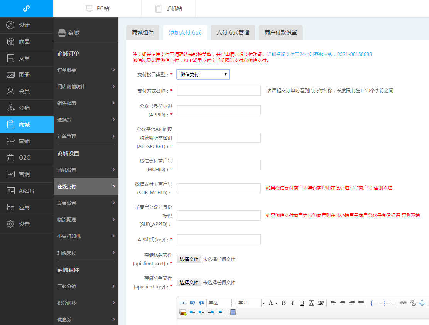Open the 设计 design section

[27, 25]
